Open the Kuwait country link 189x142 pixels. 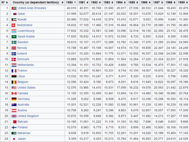click(22, 19)
